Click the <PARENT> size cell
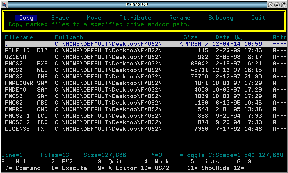This screenshot has height=173, width=288. [x=194, y=44]
